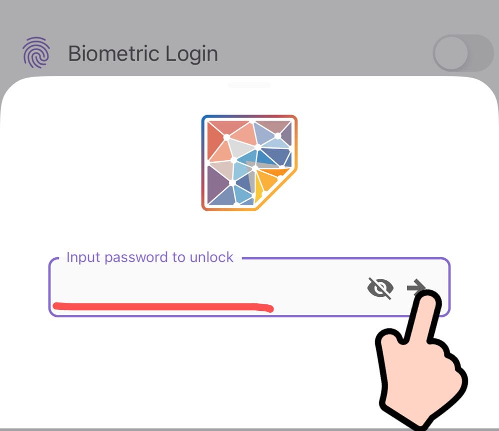Tap the sheet drag handle at top
This screenshot has width=499, height=431.
pos(249,85)
